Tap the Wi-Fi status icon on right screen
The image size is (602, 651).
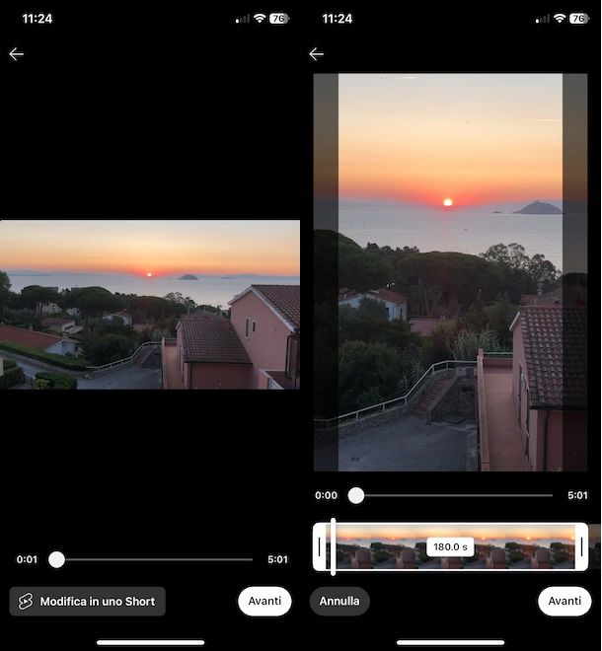coord(560,19)
